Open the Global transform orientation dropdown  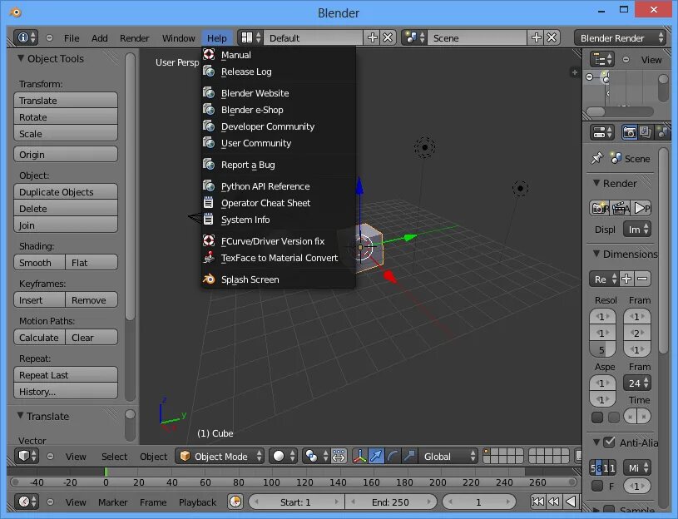(x=447, y=456)
